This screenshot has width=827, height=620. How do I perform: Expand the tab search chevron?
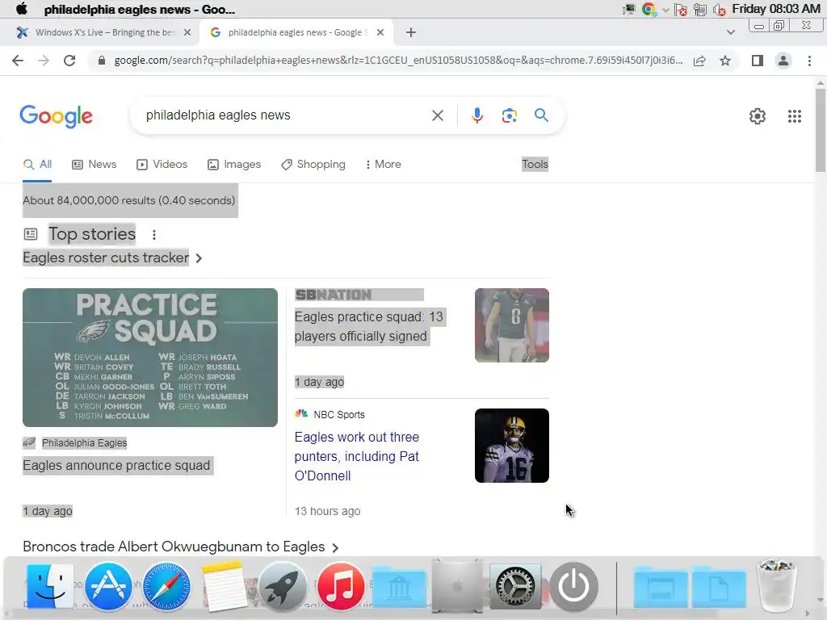(730, 32)
